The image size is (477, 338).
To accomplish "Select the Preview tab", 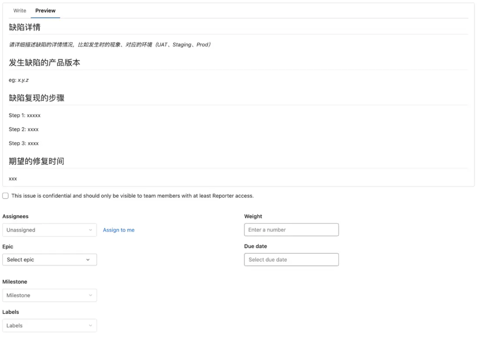I will point(45,10).
